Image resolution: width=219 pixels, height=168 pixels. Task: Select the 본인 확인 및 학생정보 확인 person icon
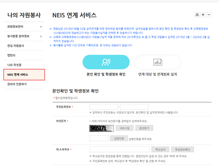point(106,62)
